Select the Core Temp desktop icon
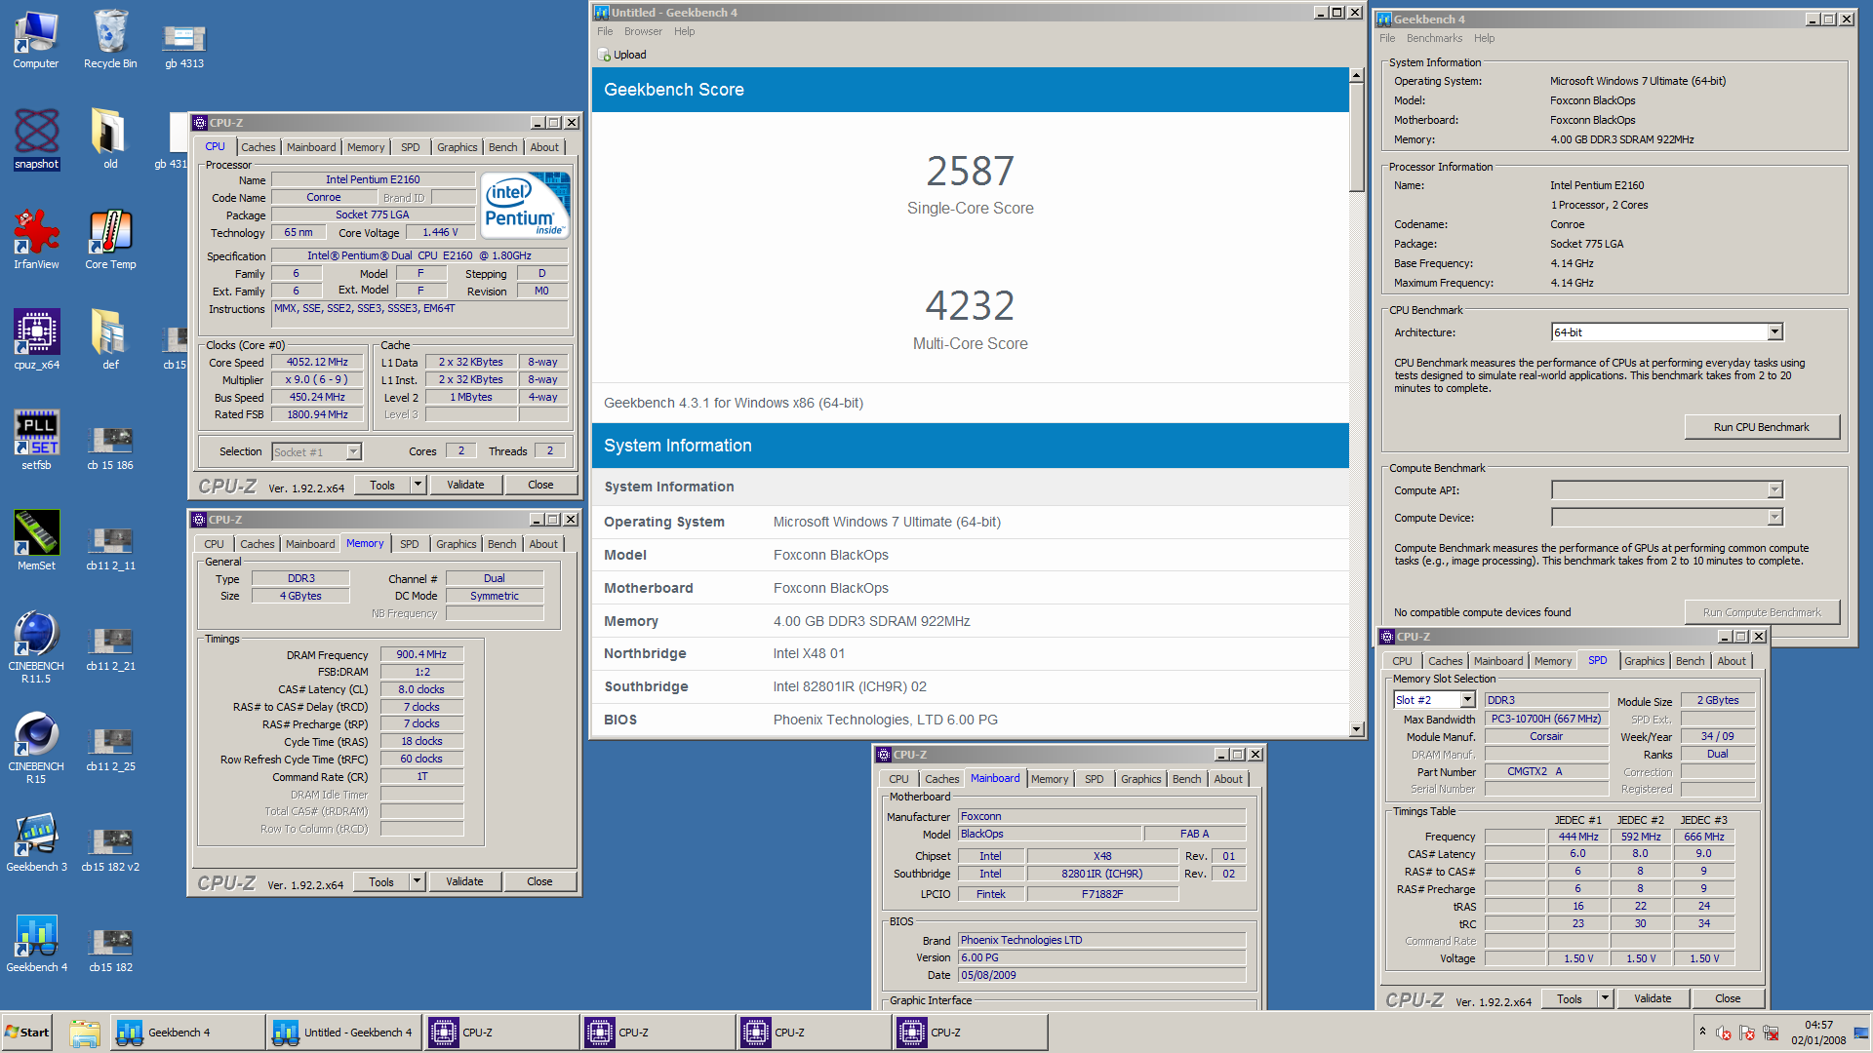1873x1053 pixels. [110, 240]
